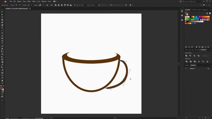212x119 pixels.
Task: Switch Swatches panel to thumbnail view
Action: pyautogui.click(x=210, y=13)
